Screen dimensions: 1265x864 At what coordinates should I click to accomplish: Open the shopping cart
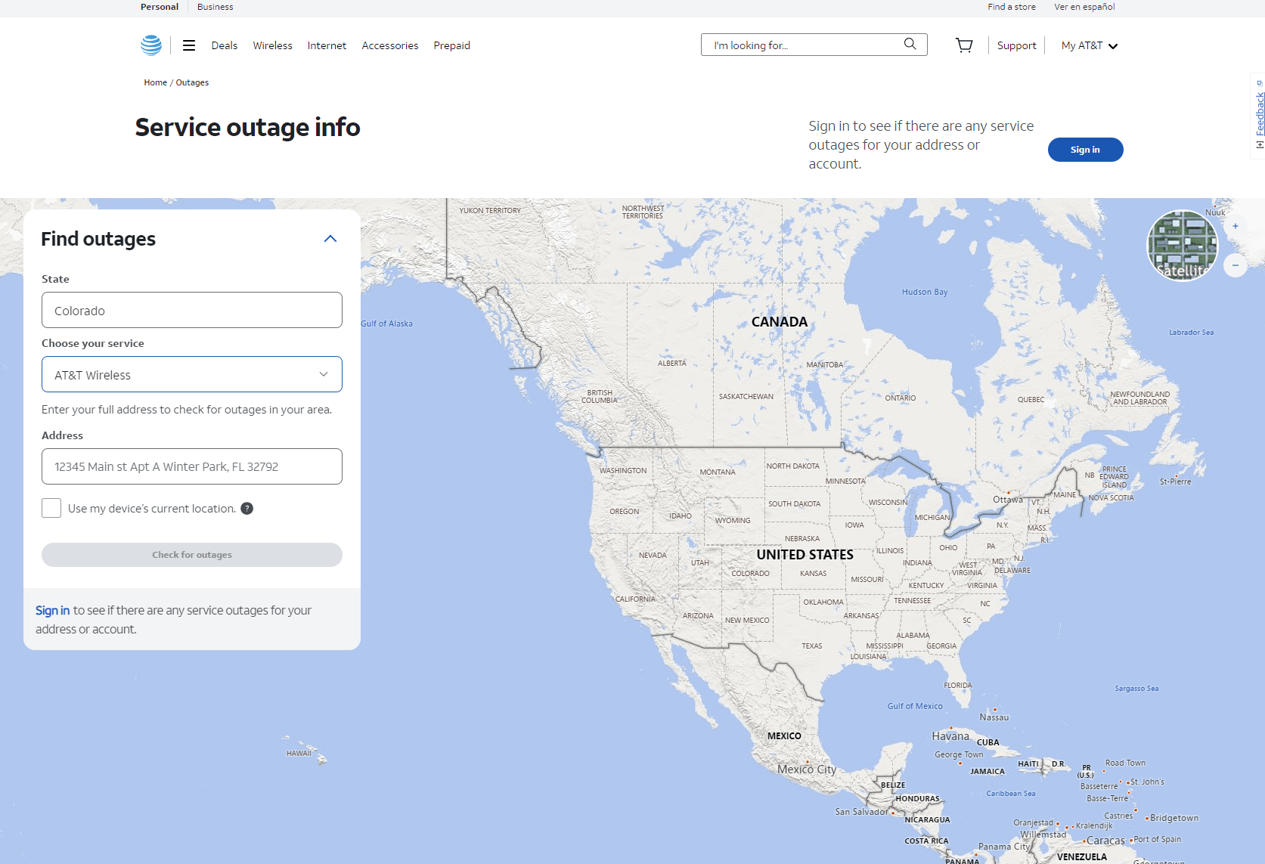pos(964,45)
